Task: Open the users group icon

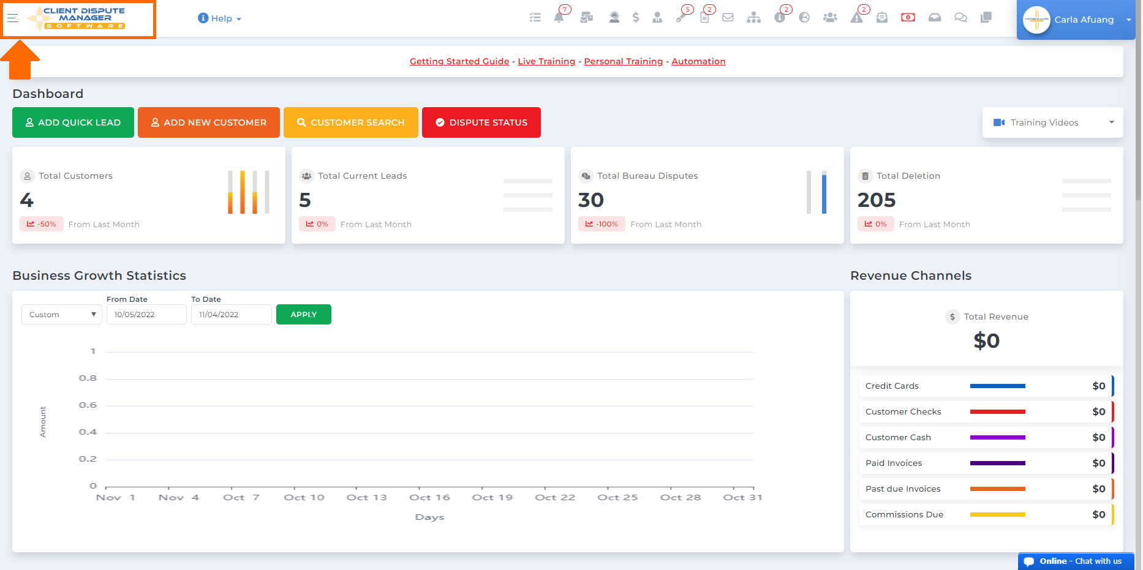Action: tap(830, 18)
